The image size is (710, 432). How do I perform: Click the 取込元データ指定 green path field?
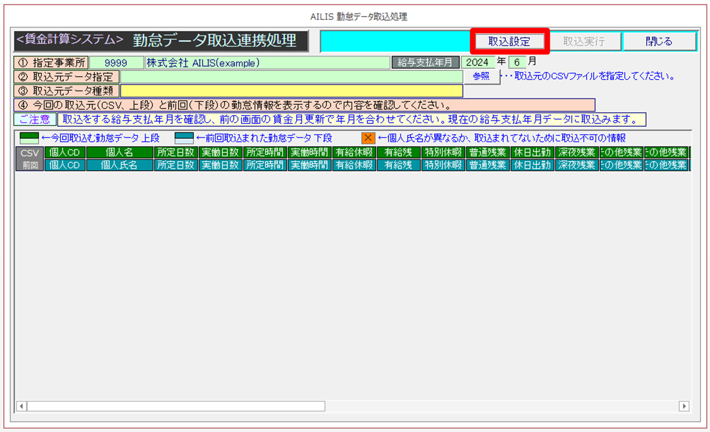pyautogui.click(x=291, y=77)
